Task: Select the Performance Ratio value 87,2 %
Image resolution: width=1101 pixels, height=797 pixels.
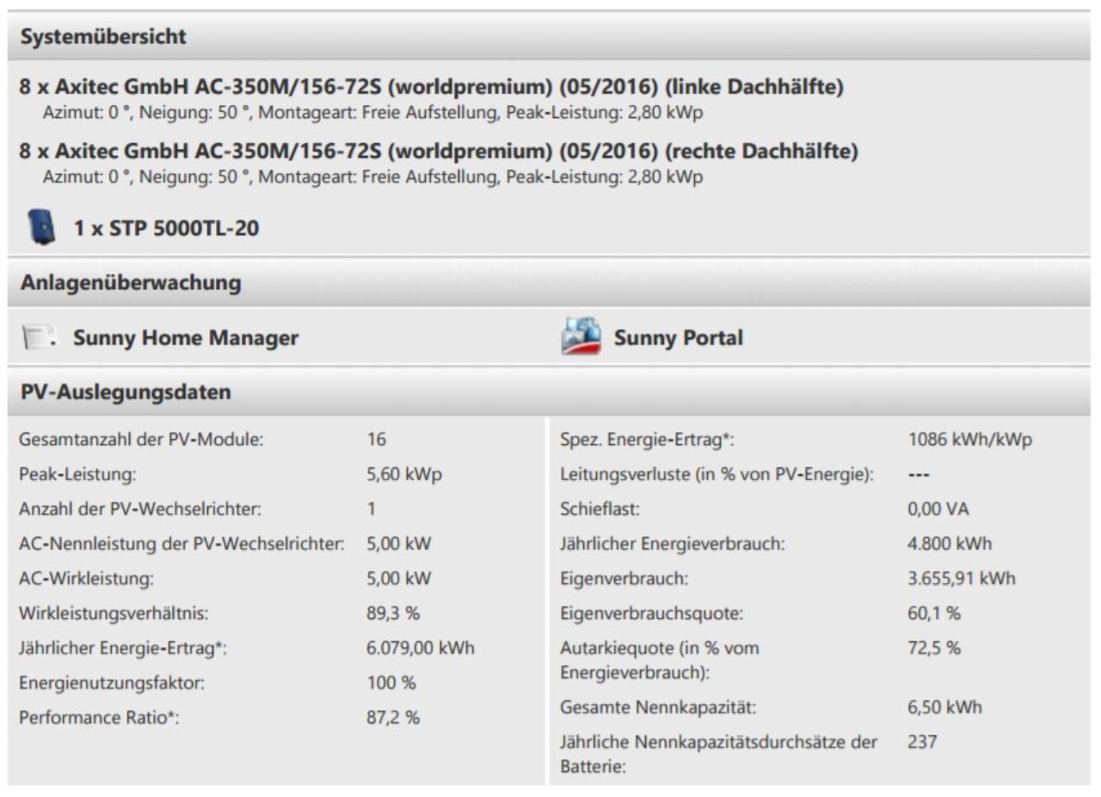Action: [x=393, y=718]
